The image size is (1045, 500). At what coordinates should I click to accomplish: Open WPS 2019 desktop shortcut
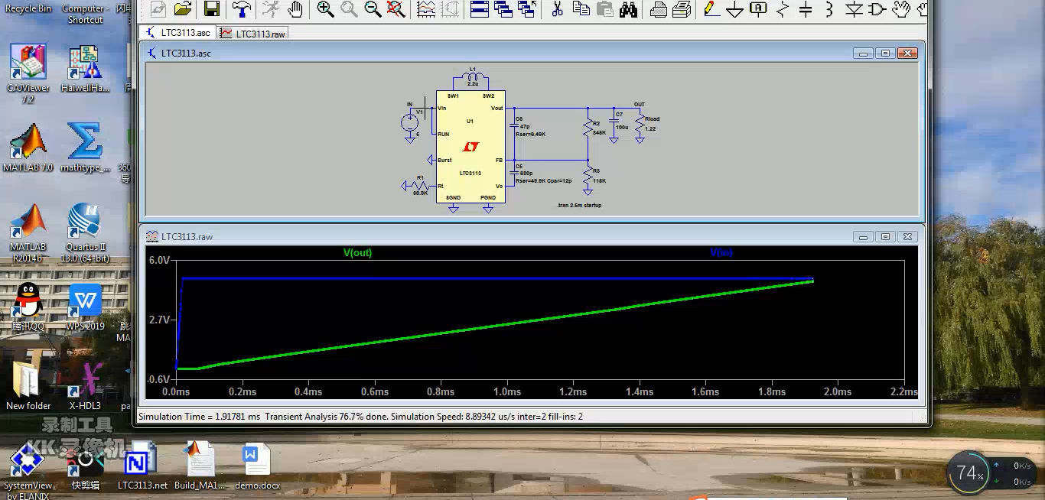[85, 306]
